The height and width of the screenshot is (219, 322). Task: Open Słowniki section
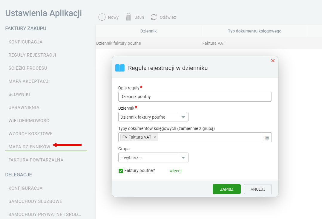click(19, 94)
